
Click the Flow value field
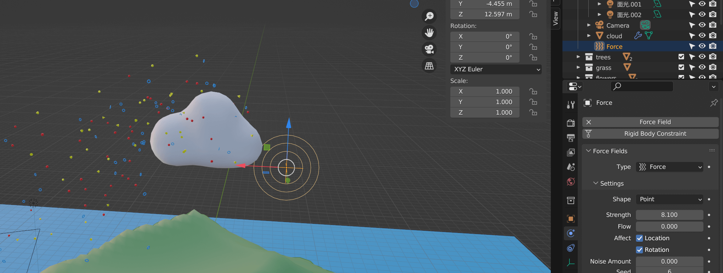click(669, 226)
